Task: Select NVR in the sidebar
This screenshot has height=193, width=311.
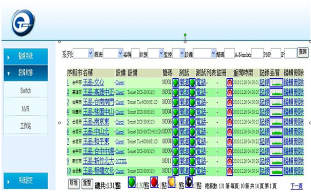Action: click(26, 108)
